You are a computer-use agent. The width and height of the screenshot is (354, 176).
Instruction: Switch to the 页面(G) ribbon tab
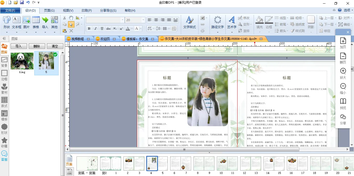(49, 11)
